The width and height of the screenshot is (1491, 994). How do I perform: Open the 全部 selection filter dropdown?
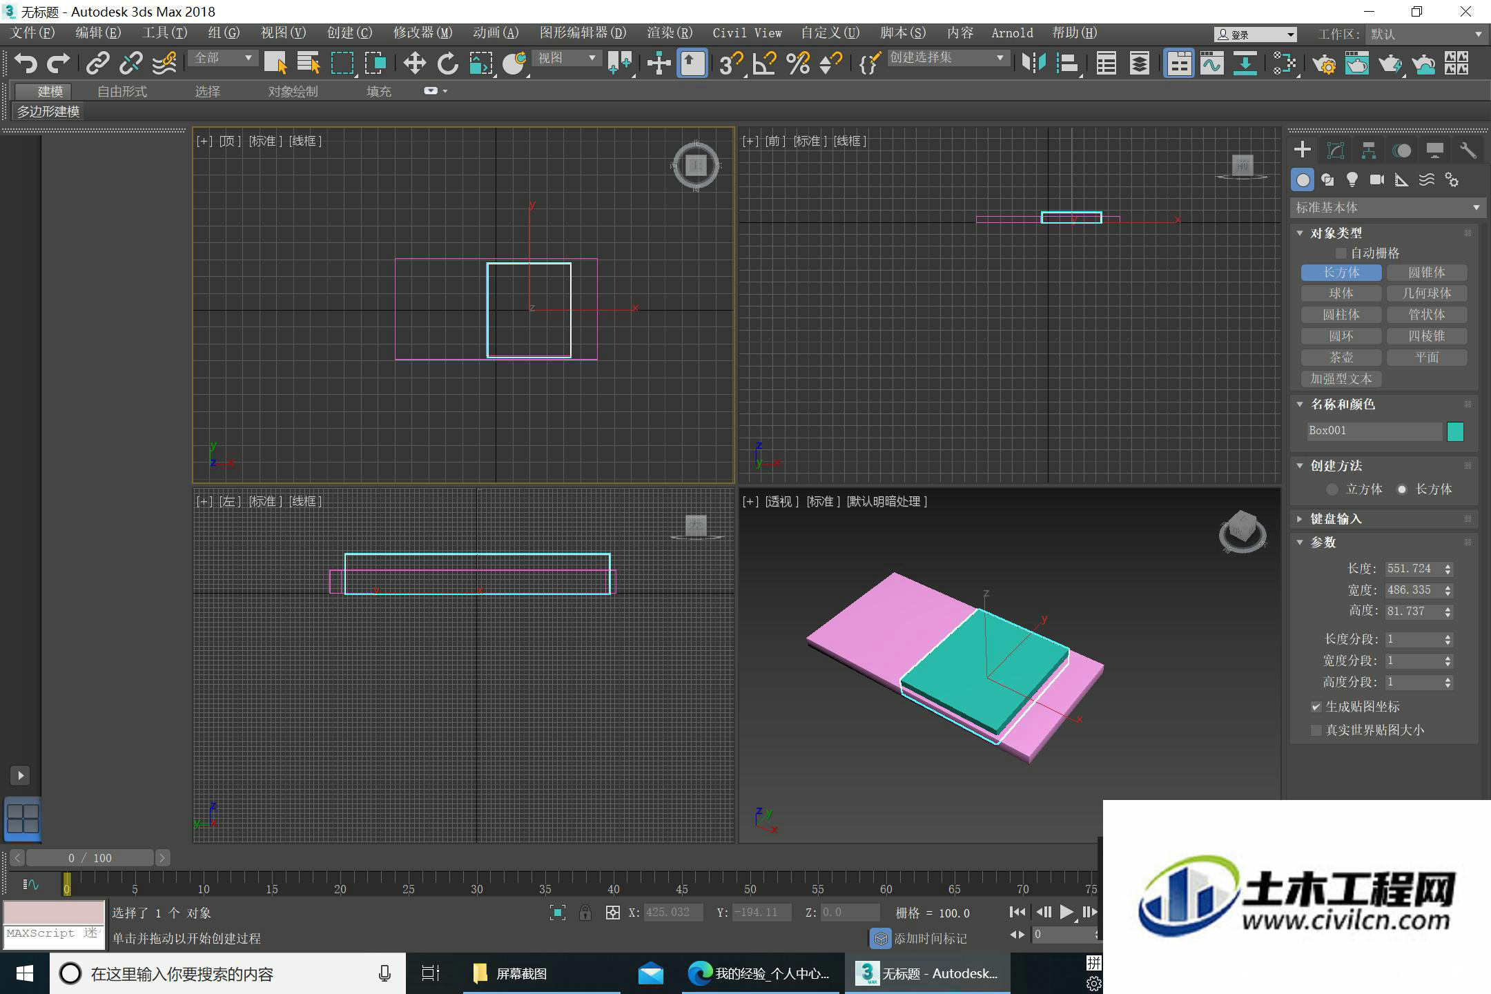(223, 59)
